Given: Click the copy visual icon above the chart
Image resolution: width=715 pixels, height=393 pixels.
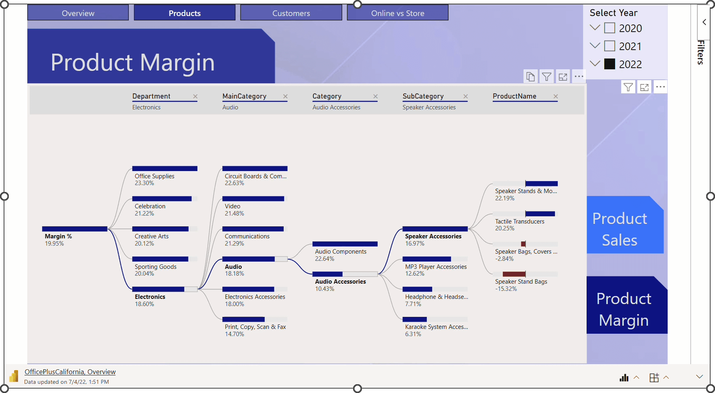Looking at the screenshot, I should pos(530,77).
